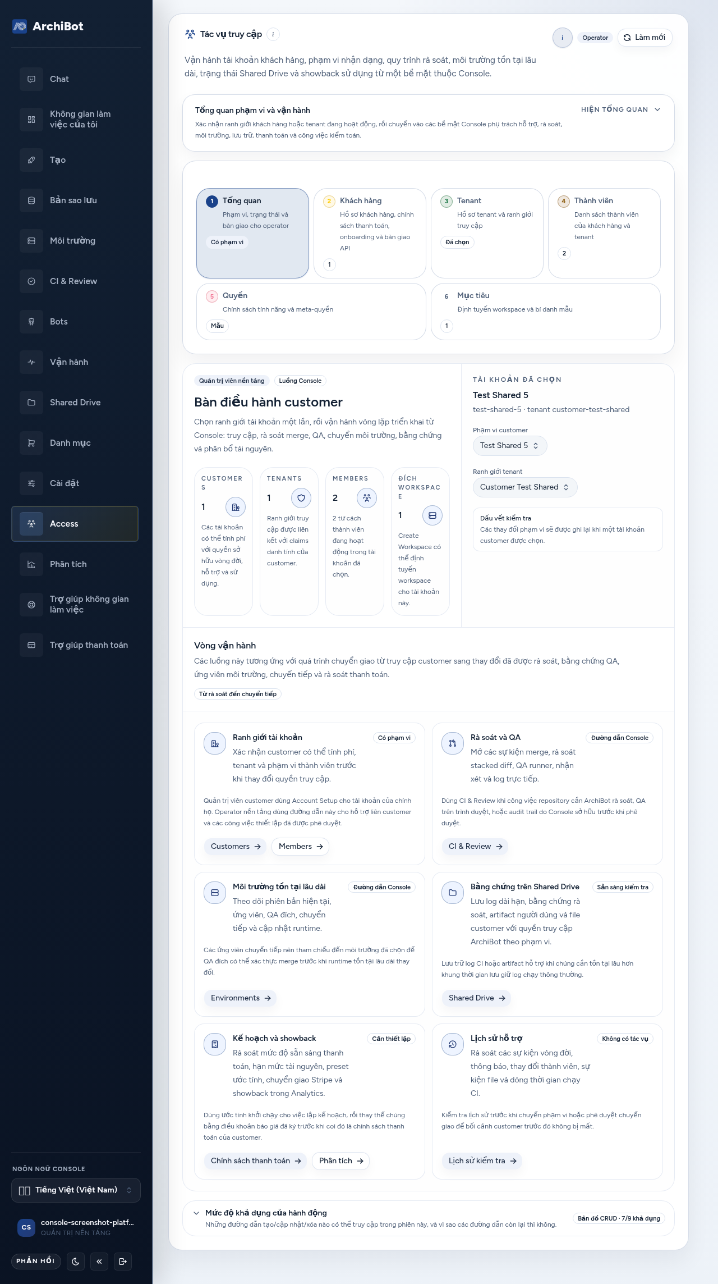Click the Không có tác vụ status badge
This screenshot has width=718, height=1284.
pos(625,1039)
